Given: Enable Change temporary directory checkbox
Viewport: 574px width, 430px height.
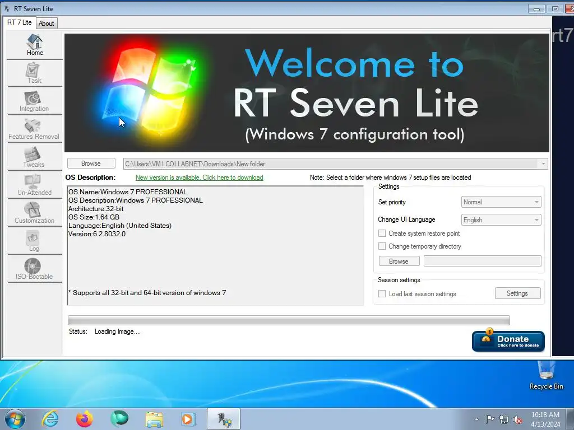Looking at the screenshot, I should 382,246.
